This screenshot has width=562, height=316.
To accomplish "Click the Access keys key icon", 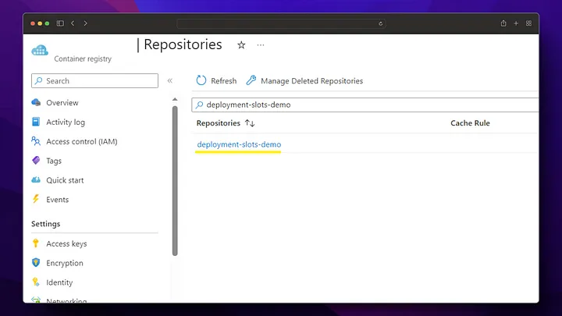I will pos(35,243).
